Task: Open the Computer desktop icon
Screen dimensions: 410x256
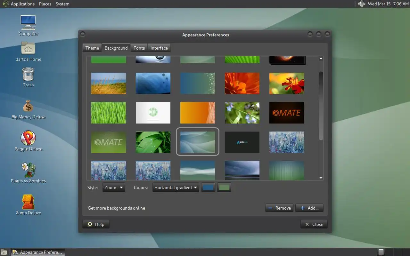Action: pyautogui.click(x=28, y=25)
